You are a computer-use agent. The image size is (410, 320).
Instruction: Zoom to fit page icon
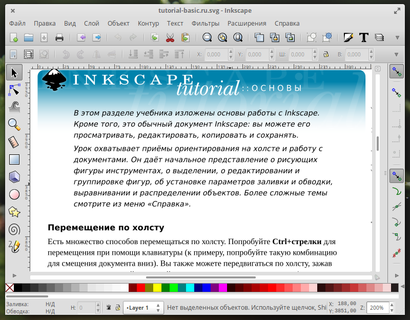[238, 37]
